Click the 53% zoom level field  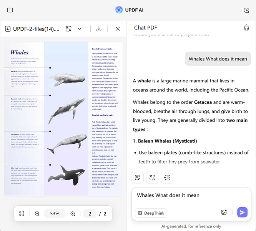point(55,214)
